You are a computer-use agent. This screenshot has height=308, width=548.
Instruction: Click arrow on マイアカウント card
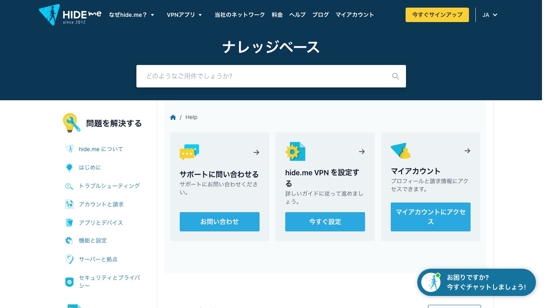(467, 151)
